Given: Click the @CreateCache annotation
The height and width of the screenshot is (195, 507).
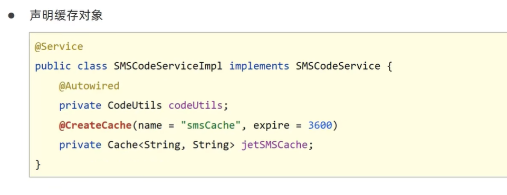Looking at the screenshot, I should (95, 125).
